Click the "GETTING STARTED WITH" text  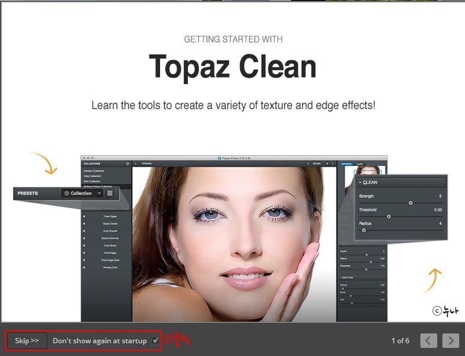pyautogui.click(x=233, y=39)
